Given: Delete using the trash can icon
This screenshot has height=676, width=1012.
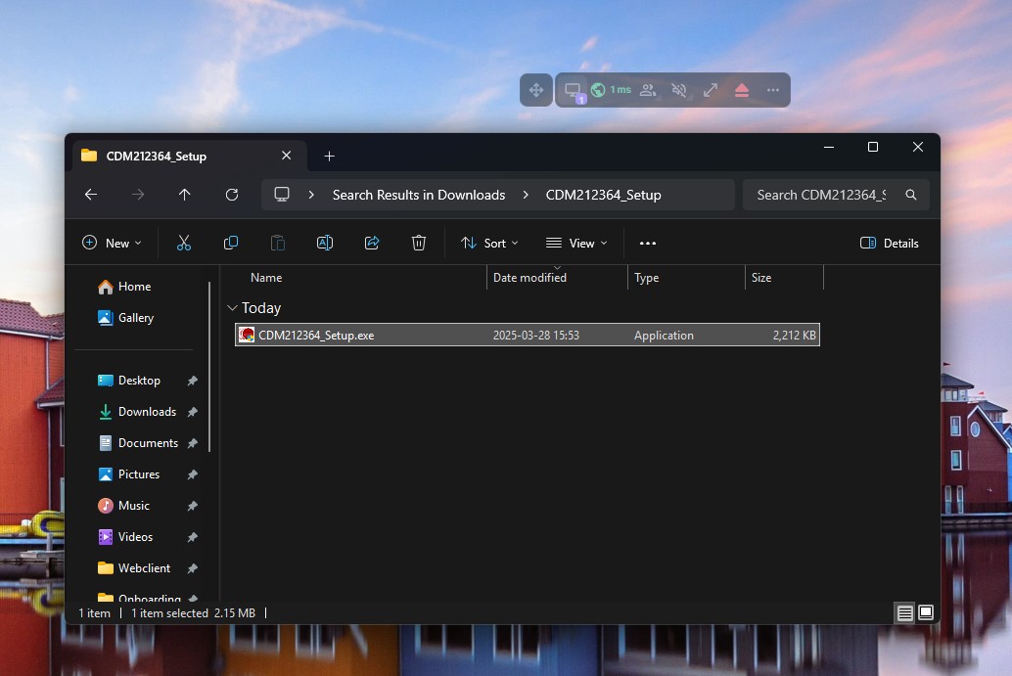Looking at the screenshot, I should pyautogui.click(x=419, y=243).
